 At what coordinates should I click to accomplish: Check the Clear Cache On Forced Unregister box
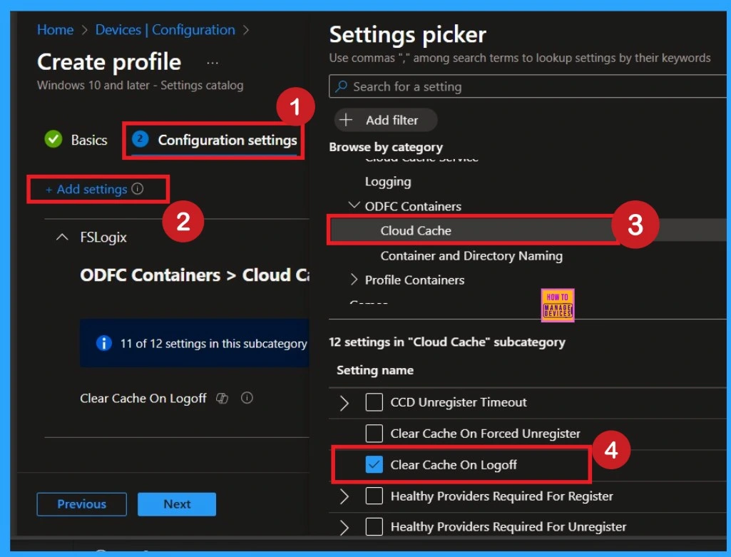click(374, 434)
